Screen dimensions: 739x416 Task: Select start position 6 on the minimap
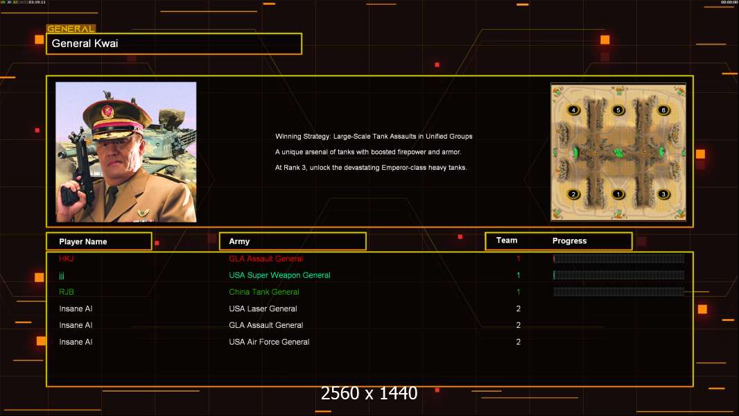tap(663, 110)
